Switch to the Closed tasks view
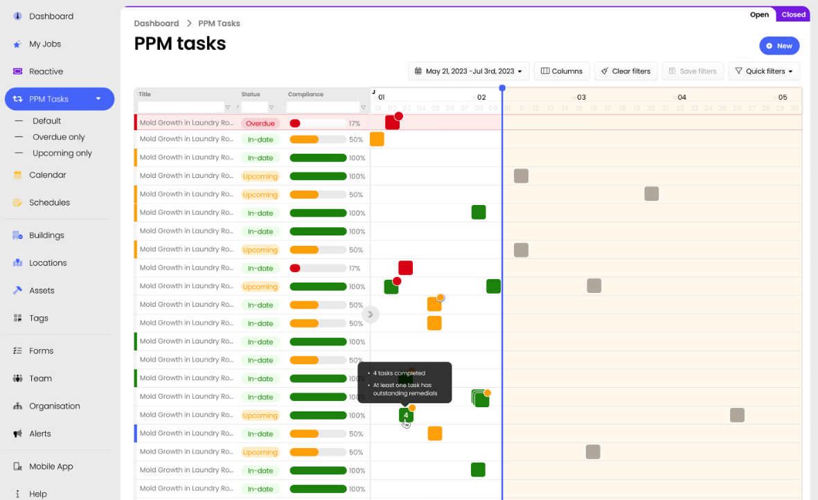This screenshot has width=818, height=500. coord(793,14)
